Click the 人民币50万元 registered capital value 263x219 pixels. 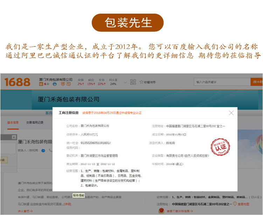(89, 134)
